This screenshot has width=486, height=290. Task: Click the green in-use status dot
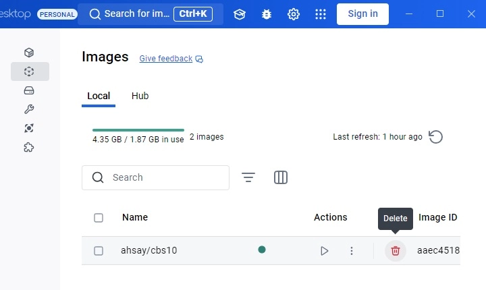click(262, 250)
